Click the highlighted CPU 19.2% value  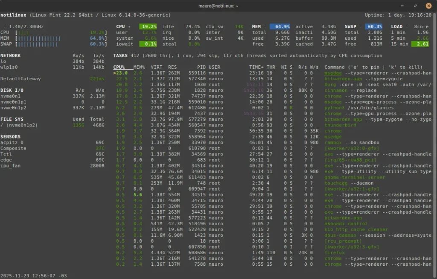point(149,26)
